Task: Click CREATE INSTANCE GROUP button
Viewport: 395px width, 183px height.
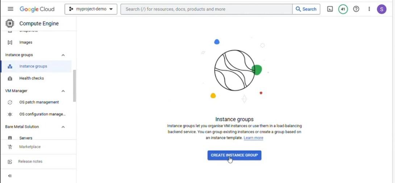Action: point(234,155)
